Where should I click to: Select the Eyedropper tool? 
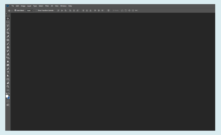pos(8,36)
